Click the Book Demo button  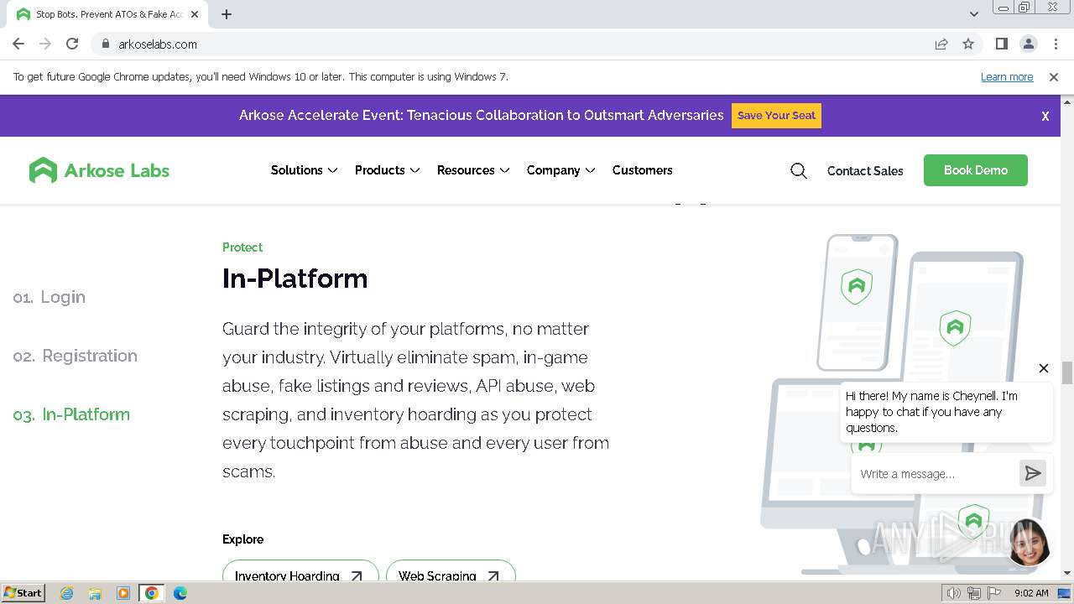pyautogui.click(x=976, y=170)
